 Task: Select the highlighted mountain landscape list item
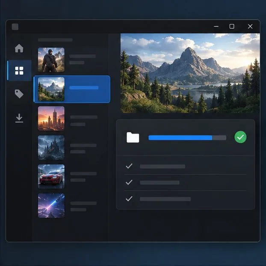tap(72, 89)
